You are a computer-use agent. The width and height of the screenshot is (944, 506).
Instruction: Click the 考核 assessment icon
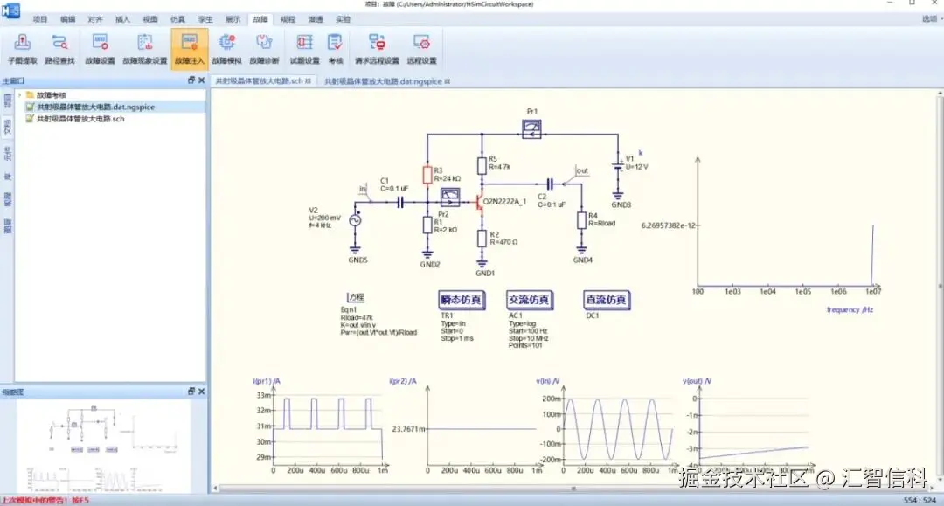336,49
